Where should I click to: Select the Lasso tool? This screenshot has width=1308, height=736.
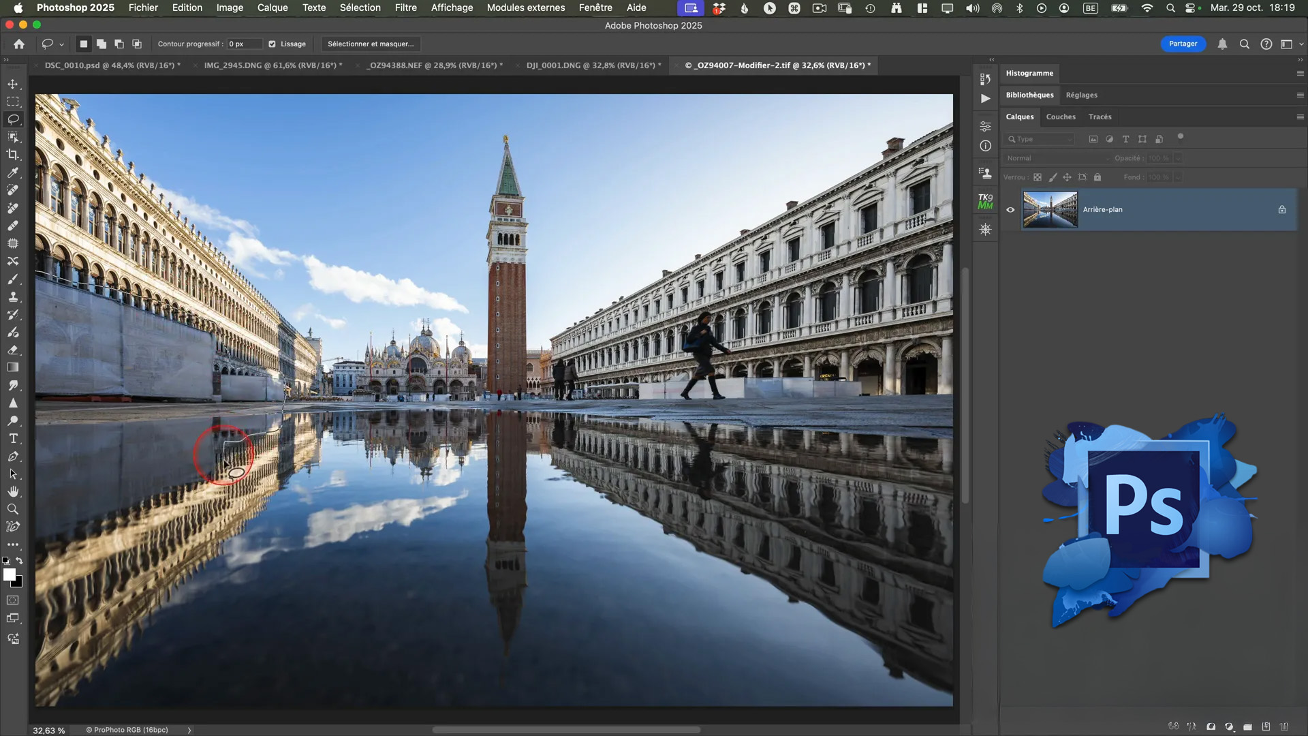click(13, 119)
